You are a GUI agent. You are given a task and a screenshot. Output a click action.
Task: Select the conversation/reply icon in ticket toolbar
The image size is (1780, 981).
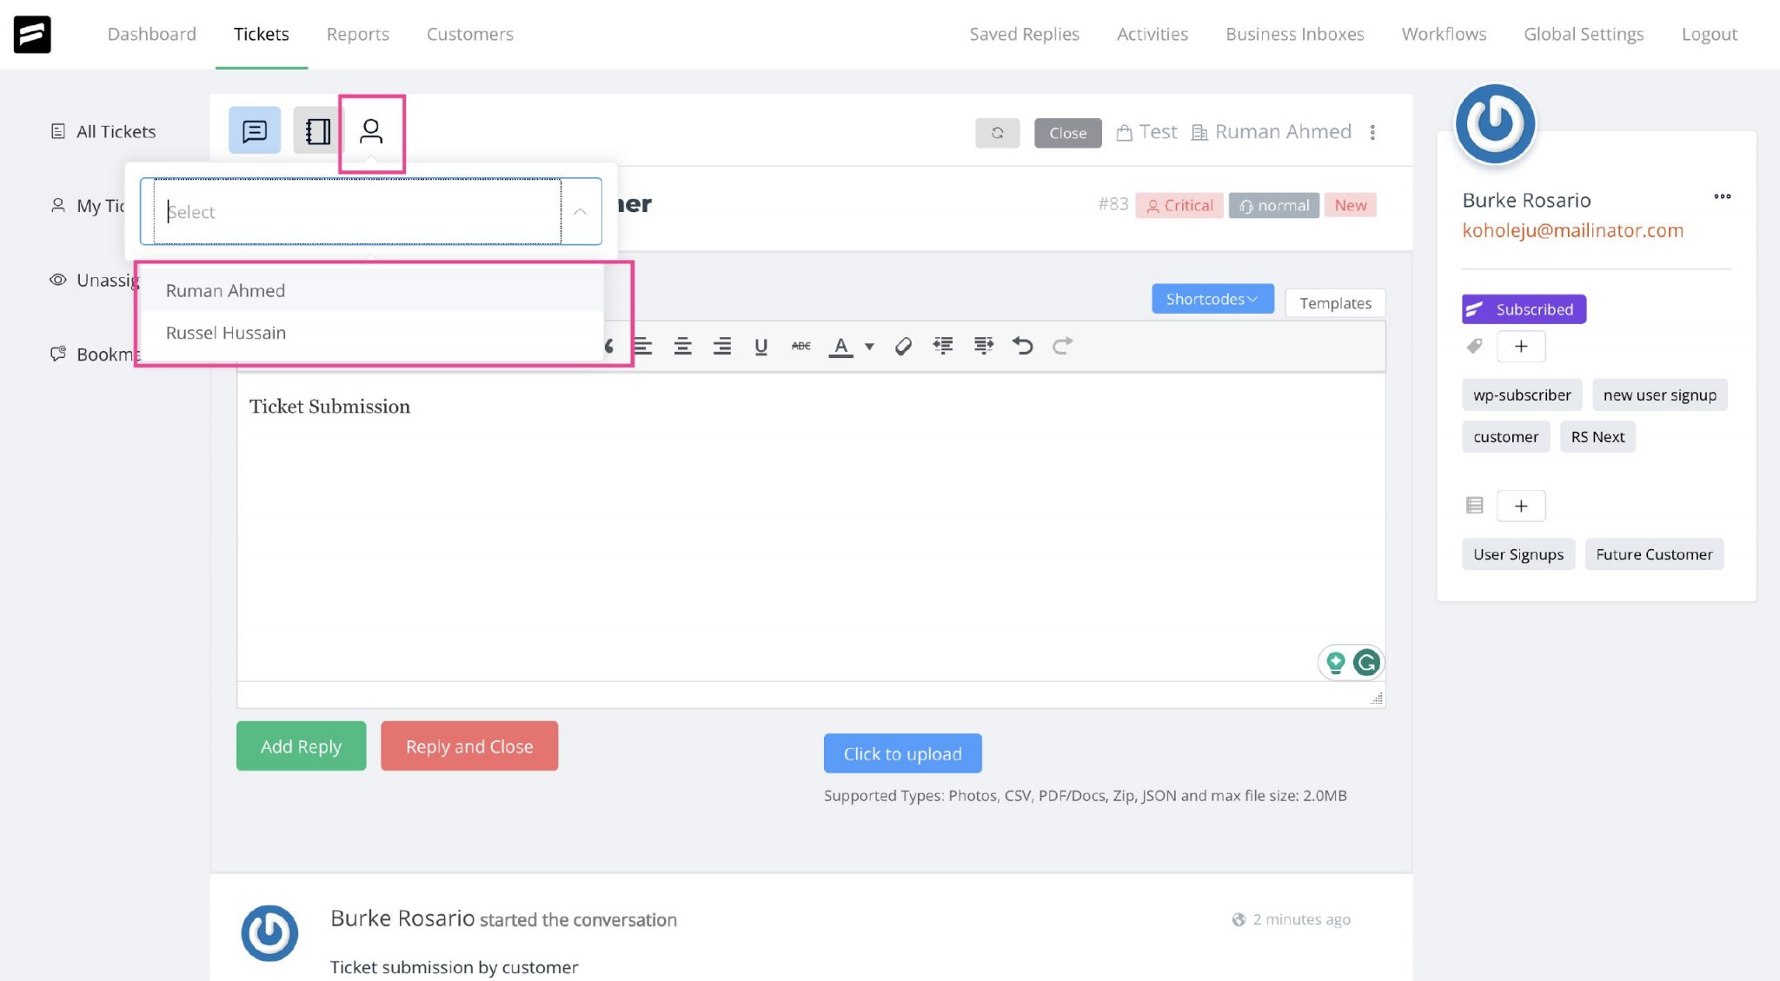254,130
